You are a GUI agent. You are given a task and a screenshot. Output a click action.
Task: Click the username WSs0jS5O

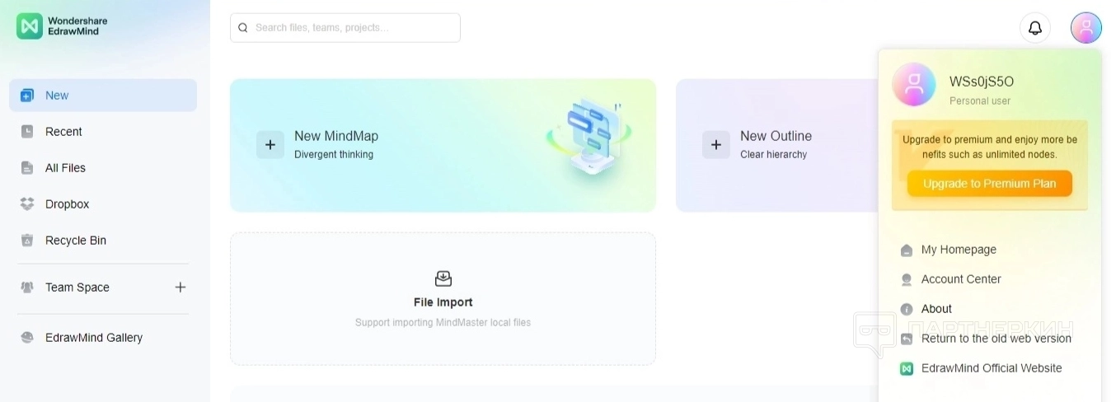[982, 82]
